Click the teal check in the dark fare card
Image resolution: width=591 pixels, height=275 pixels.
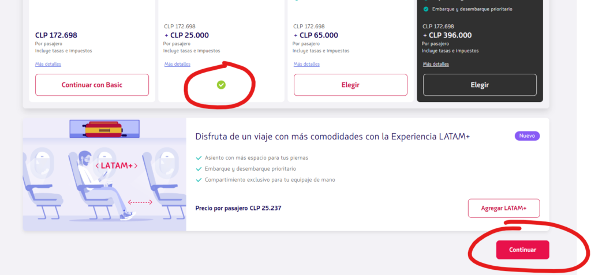click(426, 9)
